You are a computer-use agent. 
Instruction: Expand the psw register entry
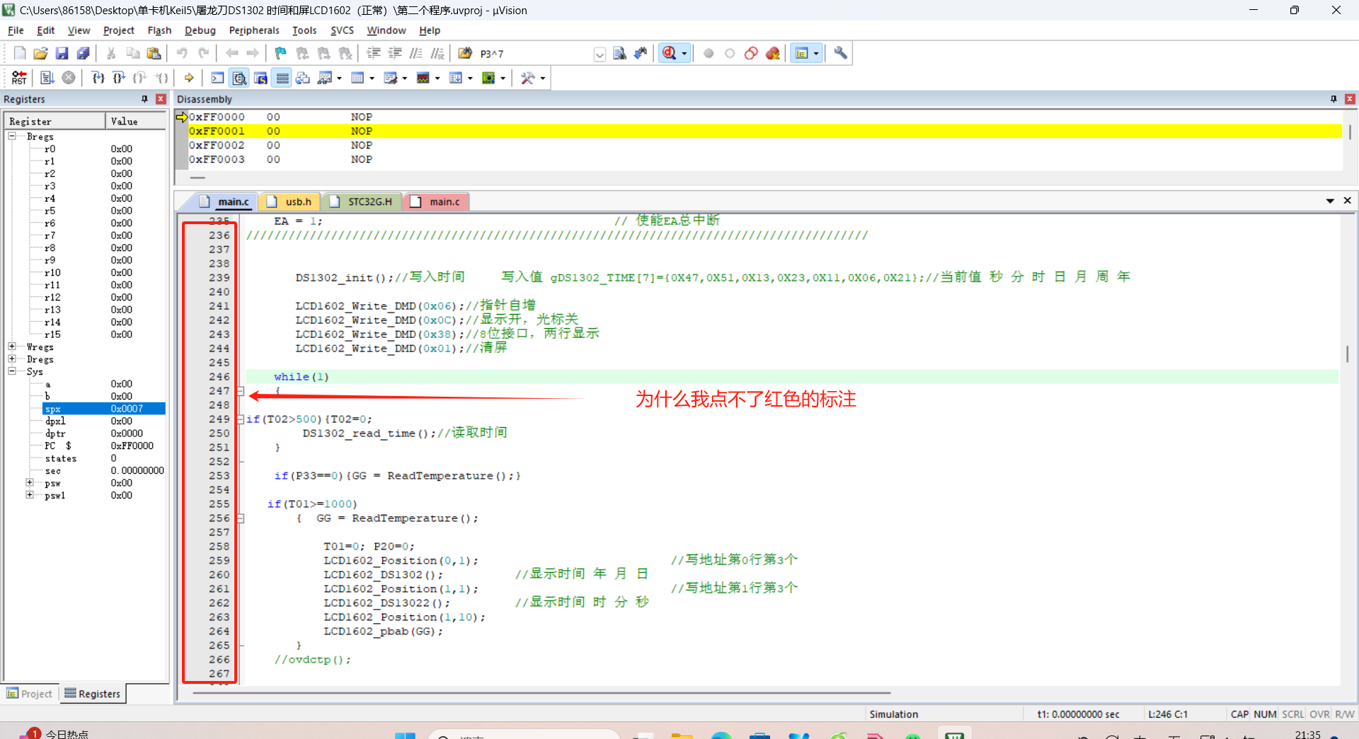pyautogui.click(x=30, y=482)
